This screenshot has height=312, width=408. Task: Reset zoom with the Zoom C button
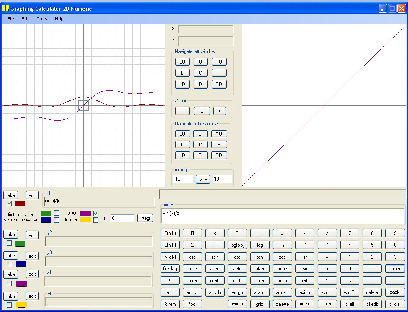(x=201, y=111)
